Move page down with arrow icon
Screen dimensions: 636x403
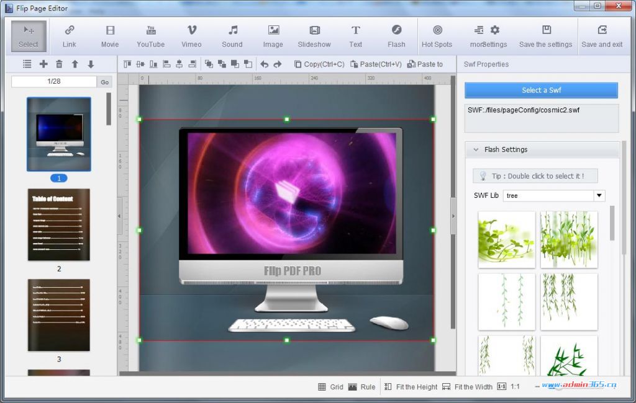91,64
